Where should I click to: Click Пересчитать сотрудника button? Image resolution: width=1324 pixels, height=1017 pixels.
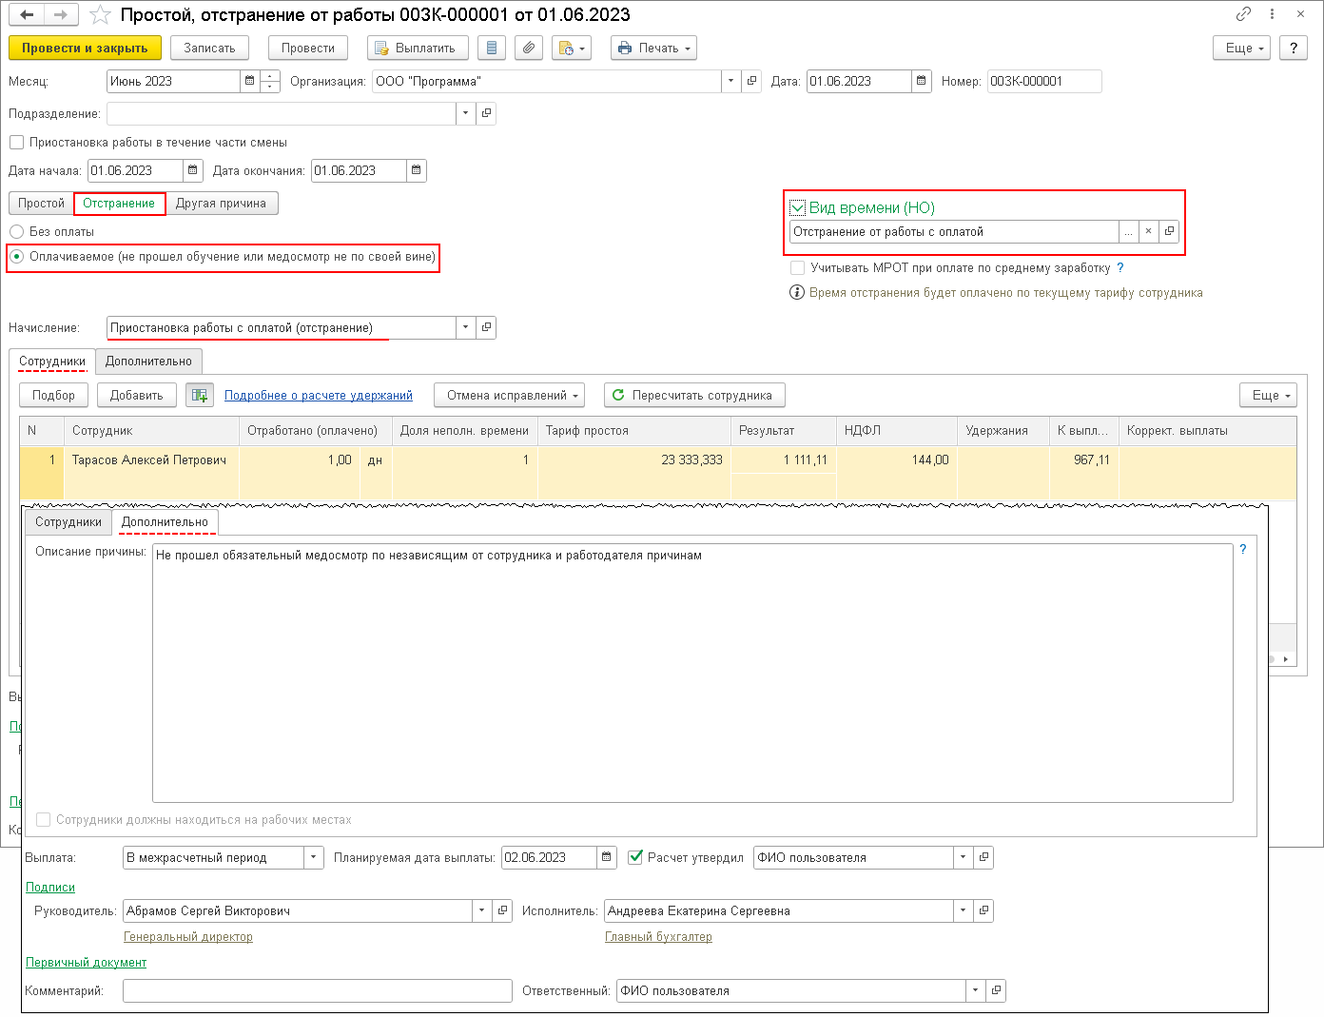click(694, 395)
